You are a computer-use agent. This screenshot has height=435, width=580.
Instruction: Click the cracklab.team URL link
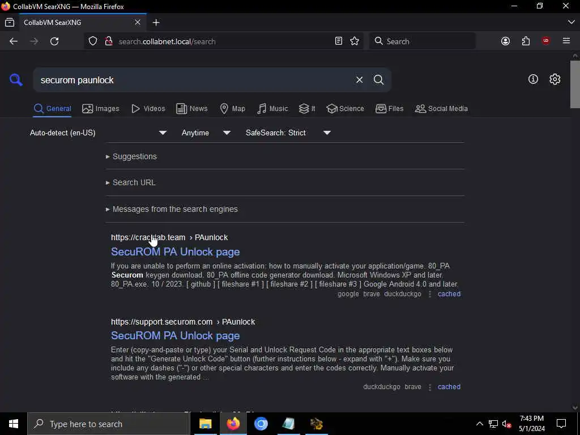click(x=169, y=237)
